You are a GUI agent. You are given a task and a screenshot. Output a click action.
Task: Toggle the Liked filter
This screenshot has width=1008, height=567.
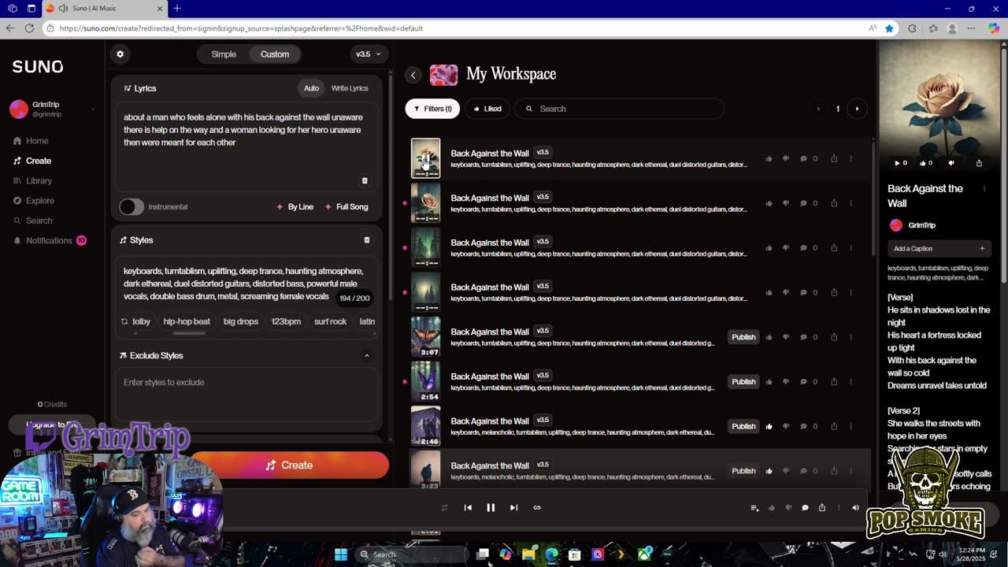pos(487,109)
